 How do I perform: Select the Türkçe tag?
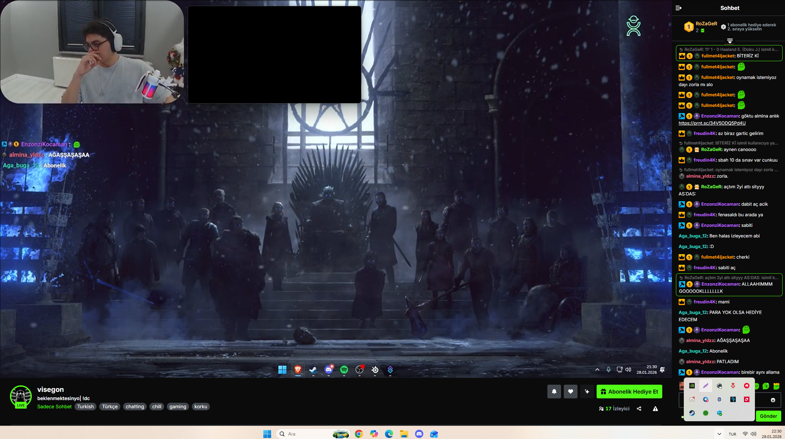110,407
